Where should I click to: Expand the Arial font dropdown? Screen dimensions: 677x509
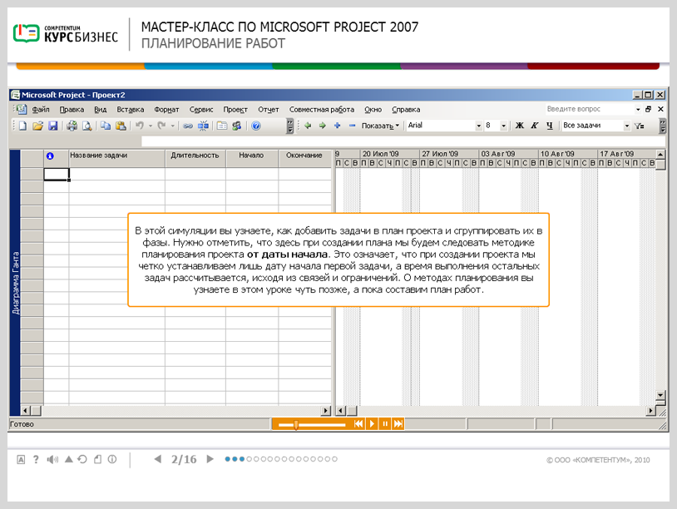pyautogui.click(x=478, y=126)
